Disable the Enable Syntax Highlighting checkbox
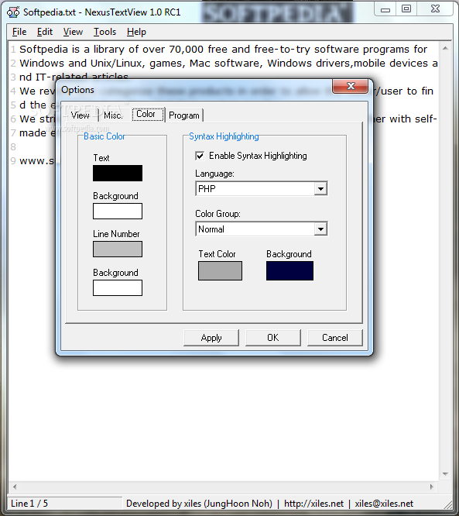The width and height of the screenshot is (459, 516). 200,156
